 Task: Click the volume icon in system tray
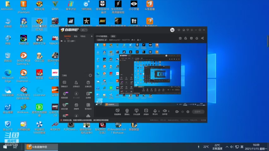pyautogui.click(x=232, y=147)
